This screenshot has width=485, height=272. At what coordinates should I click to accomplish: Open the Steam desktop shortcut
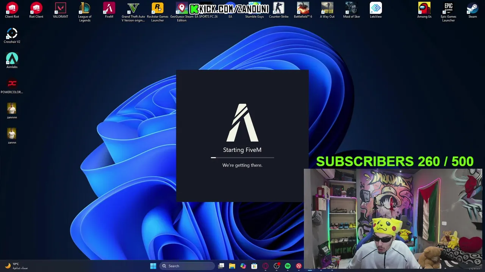pos(472,10)
